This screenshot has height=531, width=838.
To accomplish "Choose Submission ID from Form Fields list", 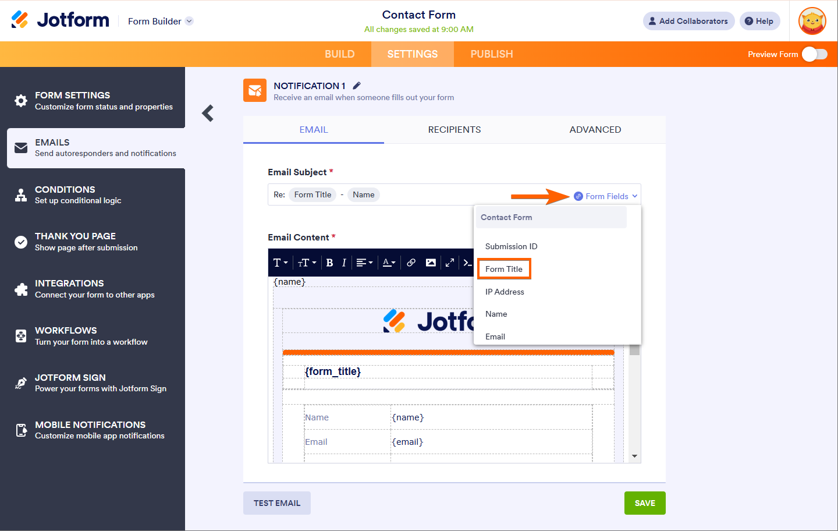I will click(x=512, y=246).
